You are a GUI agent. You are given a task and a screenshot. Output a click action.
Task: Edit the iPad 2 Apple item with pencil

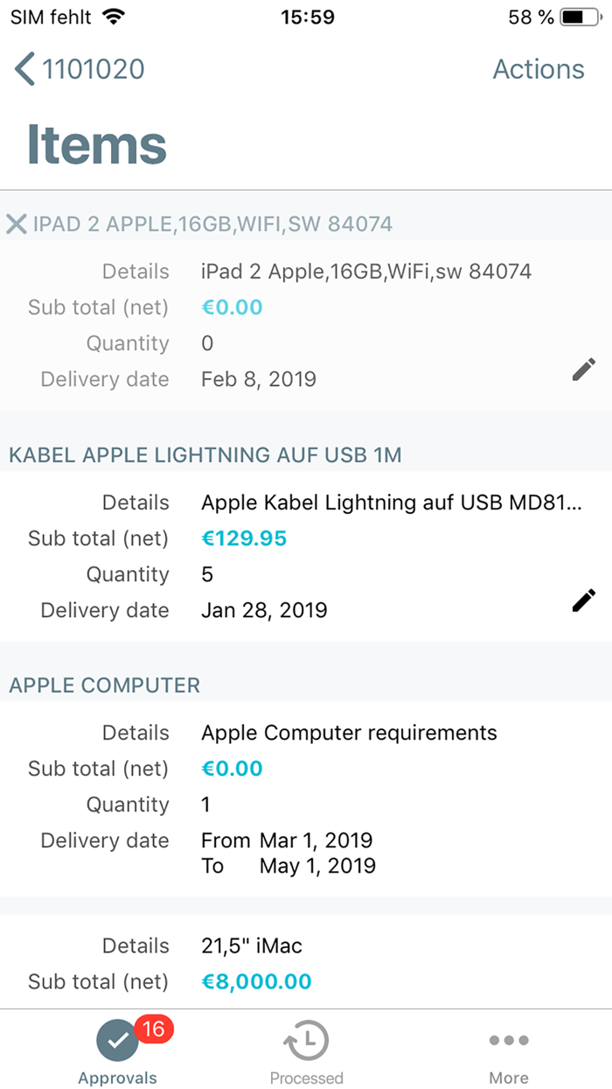[583, 369]
